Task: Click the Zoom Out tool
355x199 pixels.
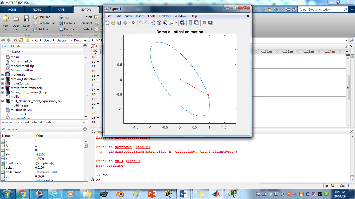Action: pyautogui.click(x=147, y=23)
